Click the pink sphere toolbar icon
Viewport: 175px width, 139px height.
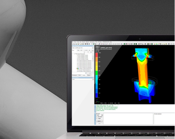pos(128,44)
